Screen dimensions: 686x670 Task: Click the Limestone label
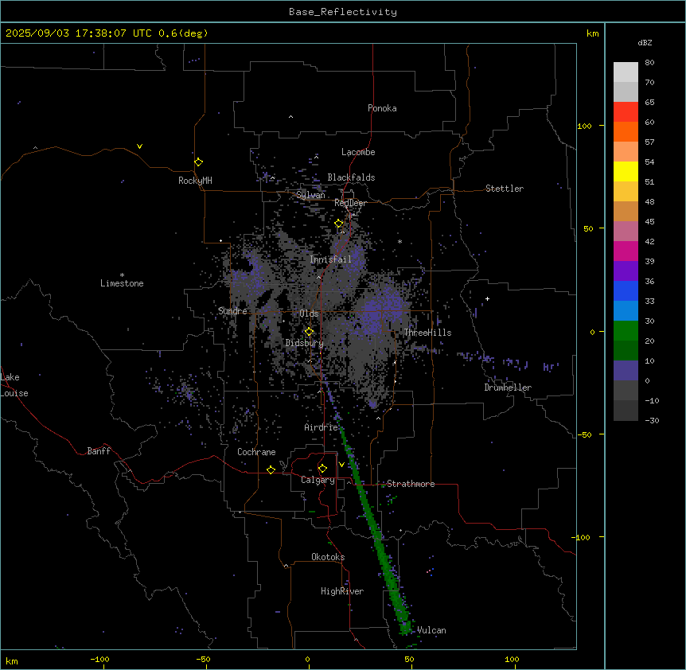122,283
